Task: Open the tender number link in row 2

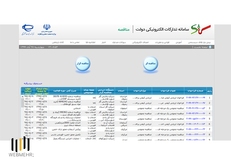Action: 196,103
